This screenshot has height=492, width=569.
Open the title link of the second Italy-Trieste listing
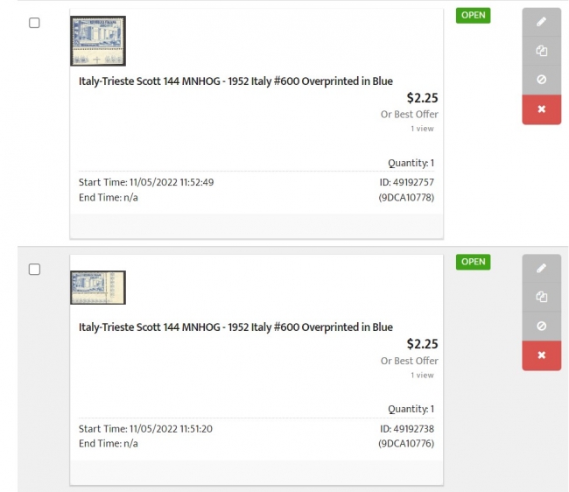point(235,327)
